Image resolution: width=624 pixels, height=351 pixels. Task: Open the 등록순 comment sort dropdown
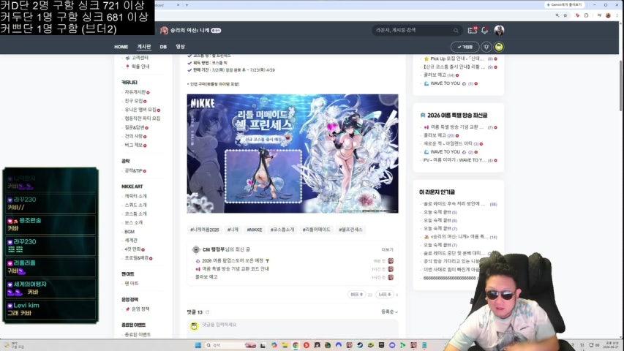(x=389, y=312)
